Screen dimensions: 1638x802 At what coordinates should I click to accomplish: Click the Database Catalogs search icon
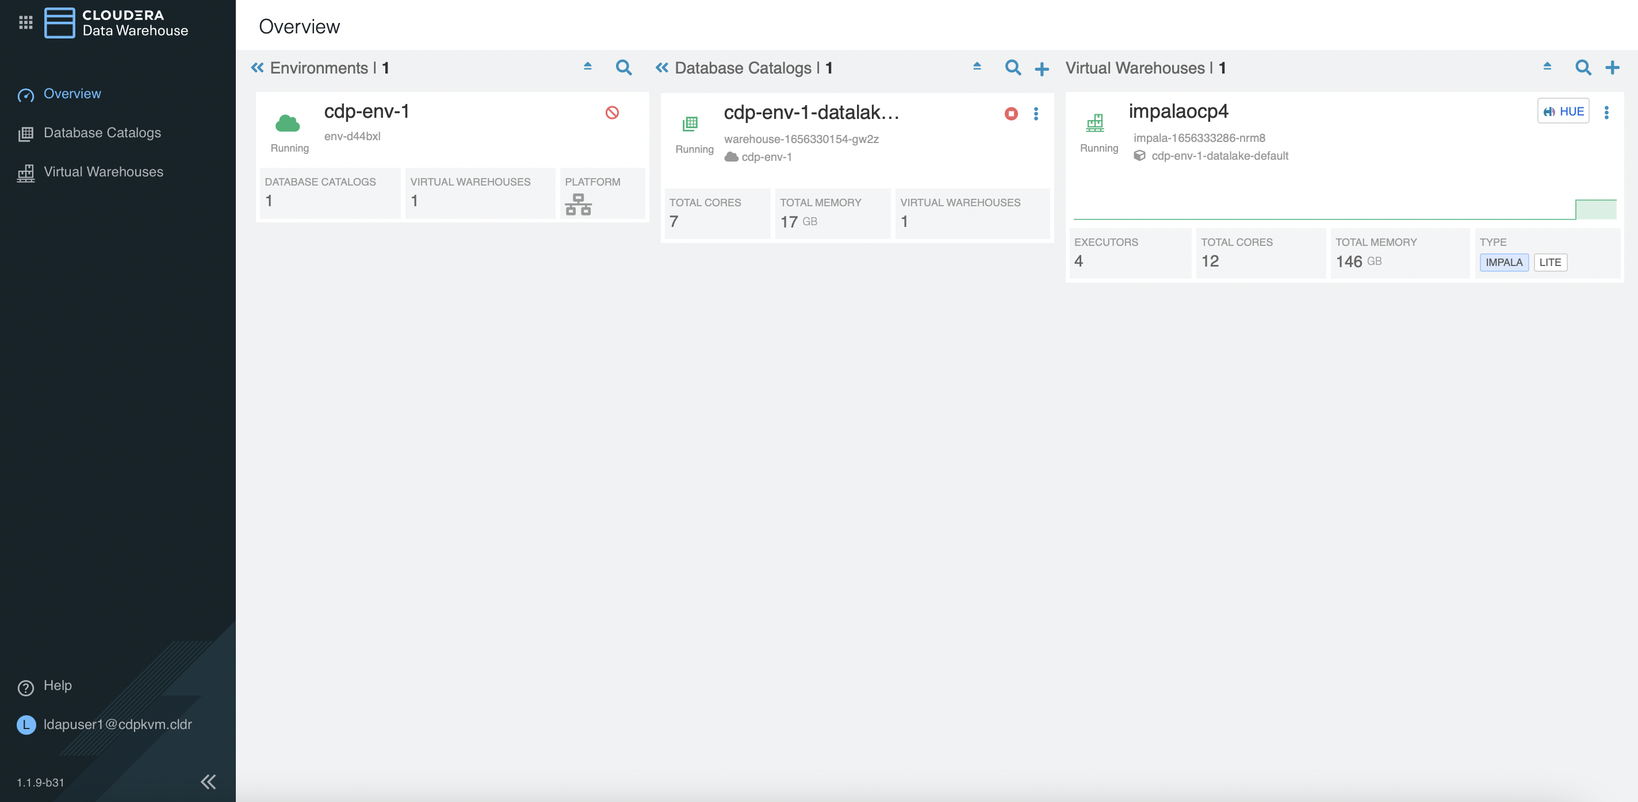[1012, 67]
